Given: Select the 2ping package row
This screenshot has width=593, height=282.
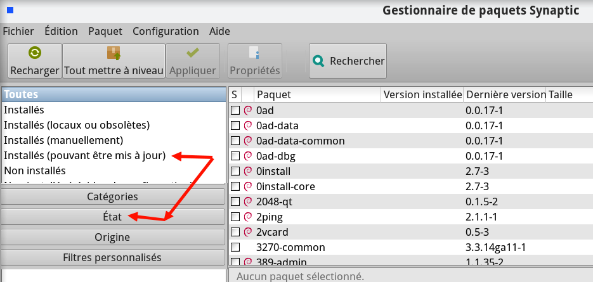Looking at the screenshot, I should click(x=317, y=217).
